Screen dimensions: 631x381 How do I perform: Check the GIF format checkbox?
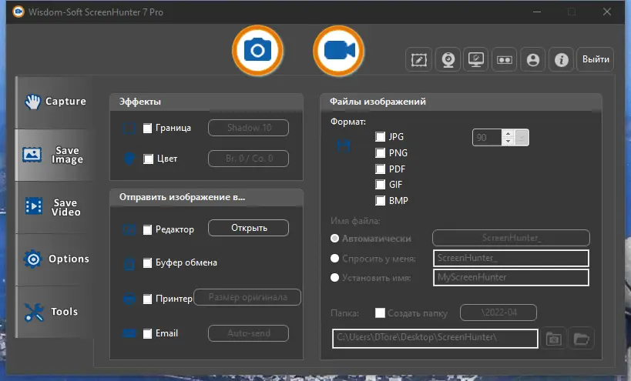coord(381,185)
